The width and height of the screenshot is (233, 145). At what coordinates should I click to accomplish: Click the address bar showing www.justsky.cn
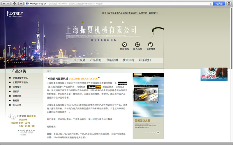coord(116,3)
